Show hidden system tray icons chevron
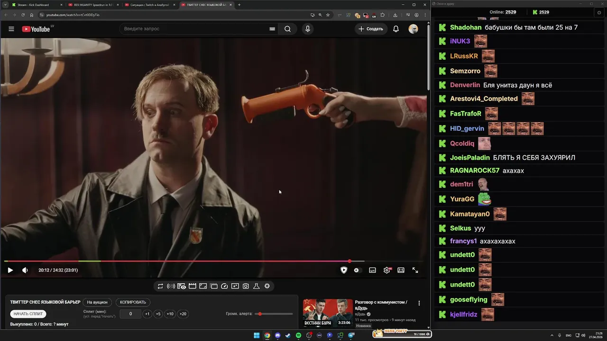The height and width of the screenshot is (341, 607). (553, 335)
